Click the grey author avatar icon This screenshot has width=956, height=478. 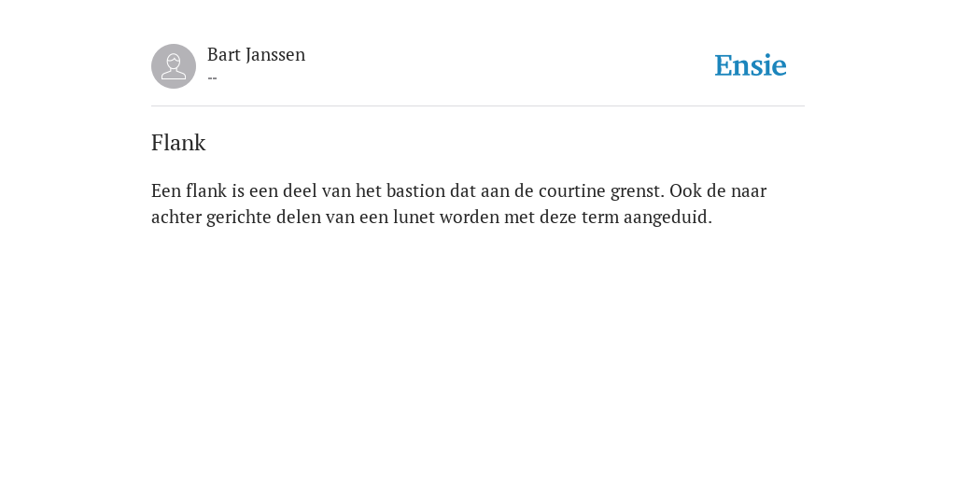point(174,66)
